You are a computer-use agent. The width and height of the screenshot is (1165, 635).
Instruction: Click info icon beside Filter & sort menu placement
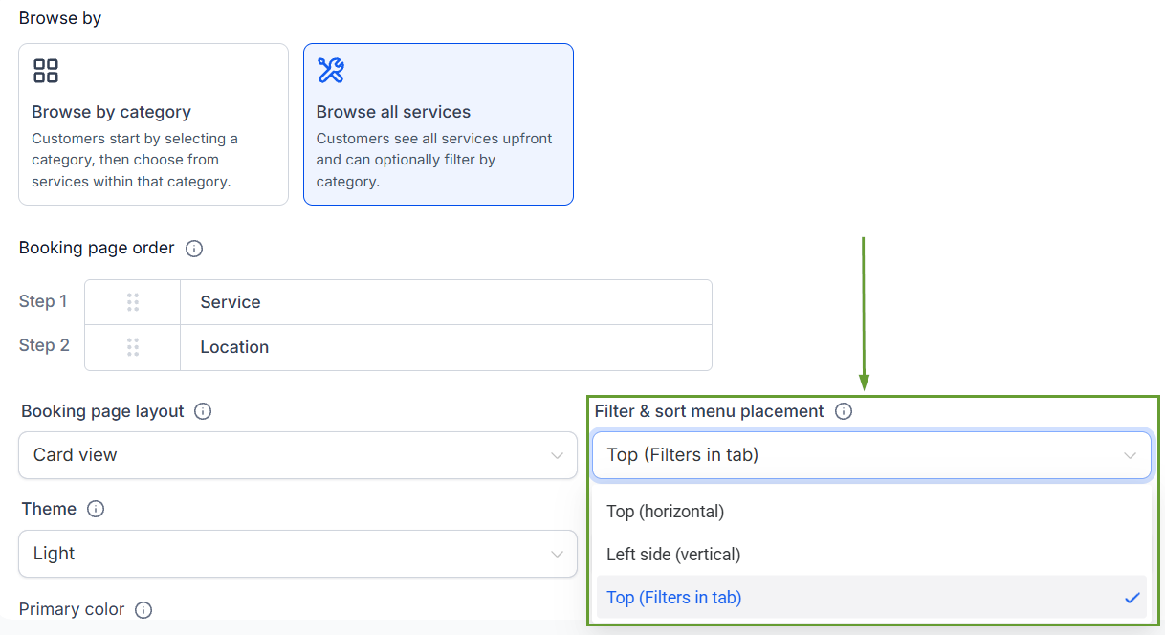pos(844,411)
